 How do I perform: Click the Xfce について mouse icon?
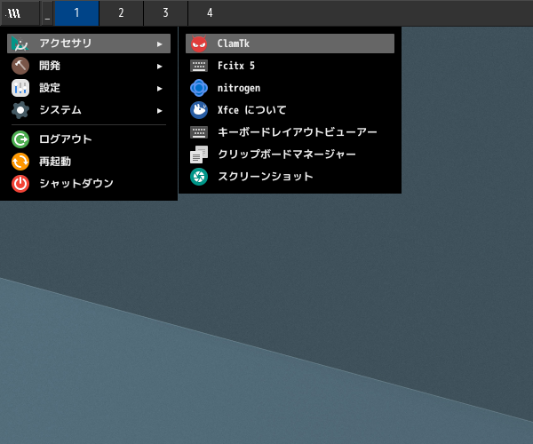pos(199,110)
